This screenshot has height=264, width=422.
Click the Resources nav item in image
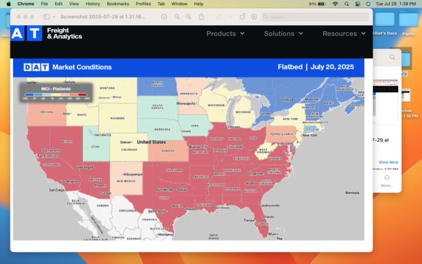(344, 33)
